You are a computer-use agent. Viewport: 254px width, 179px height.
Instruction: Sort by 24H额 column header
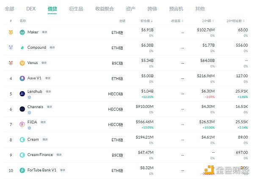click(208, 20)
